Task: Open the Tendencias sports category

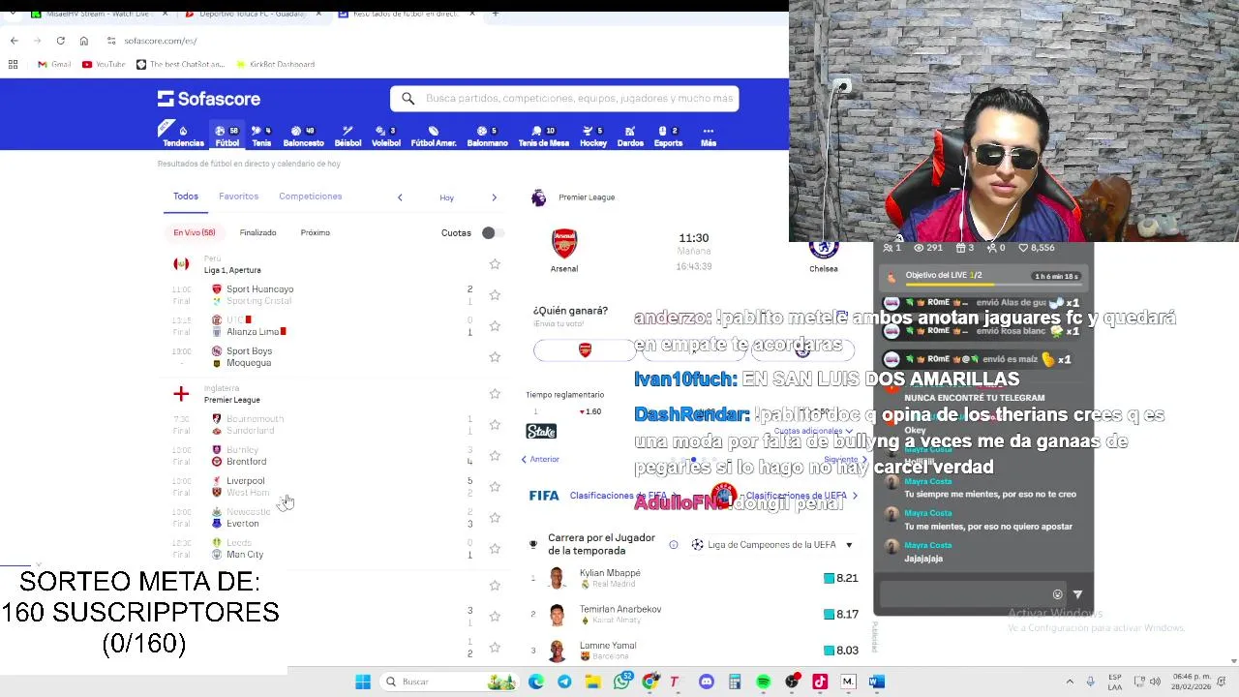Action: [x=183, y=136]
